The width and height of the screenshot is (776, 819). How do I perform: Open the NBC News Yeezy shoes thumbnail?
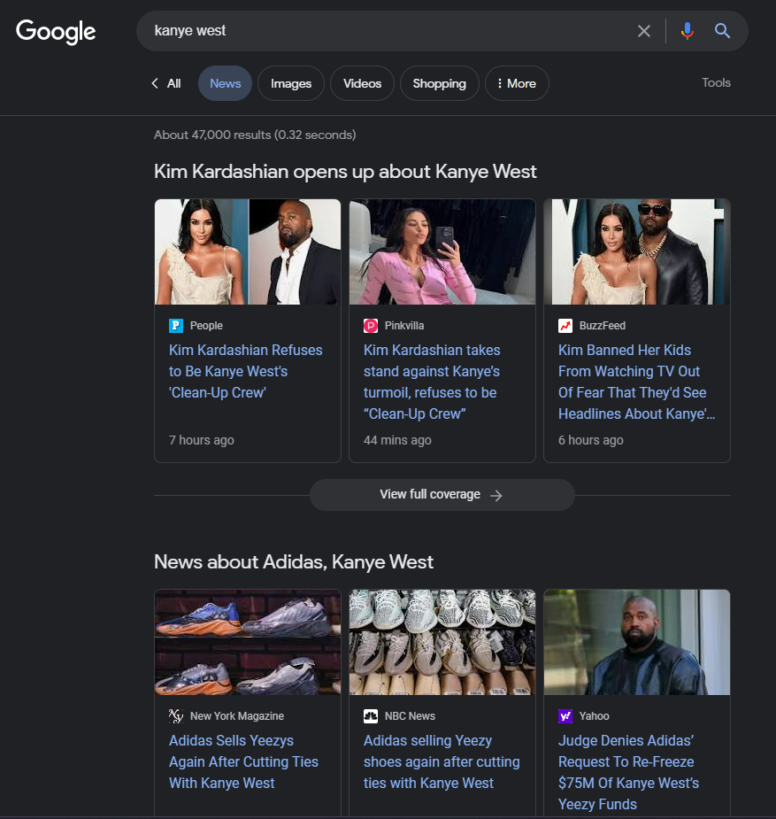click(442, 643)
